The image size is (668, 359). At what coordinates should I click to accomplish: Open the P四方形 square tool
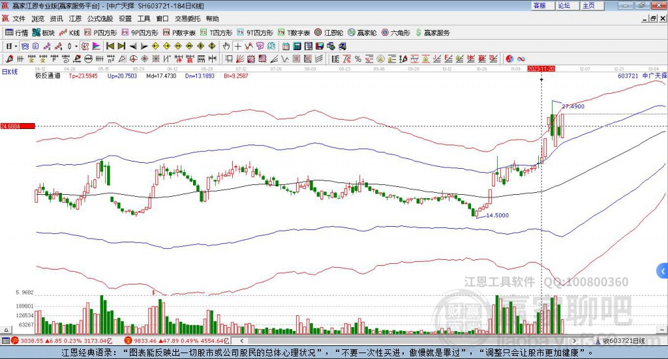100,33
